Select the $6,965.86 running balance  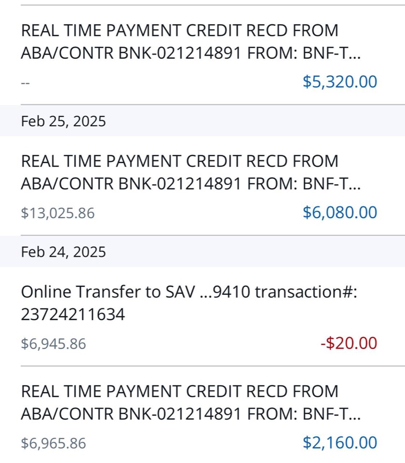[54, 444]
